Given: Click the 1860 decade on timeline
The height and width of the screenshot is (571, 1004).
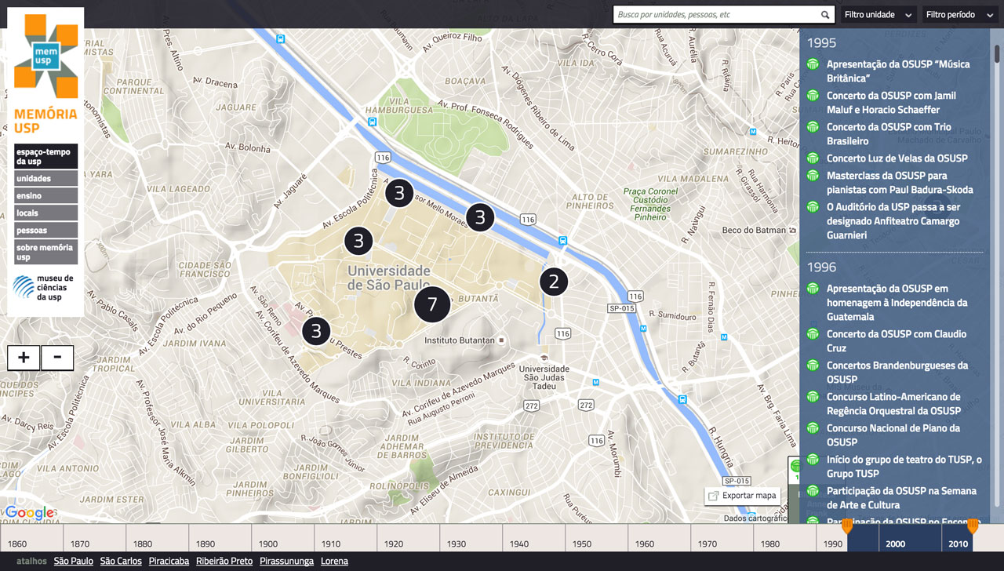Looking at the screenshot, I should tap(31, 538).
